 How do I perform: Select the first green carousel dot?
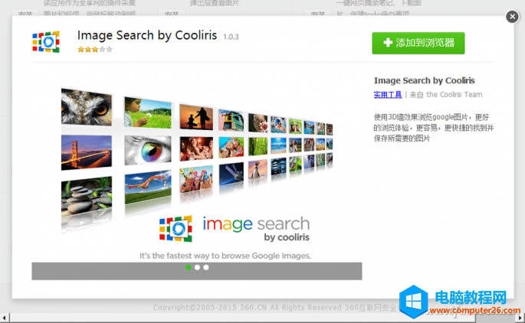coord(189,267)
